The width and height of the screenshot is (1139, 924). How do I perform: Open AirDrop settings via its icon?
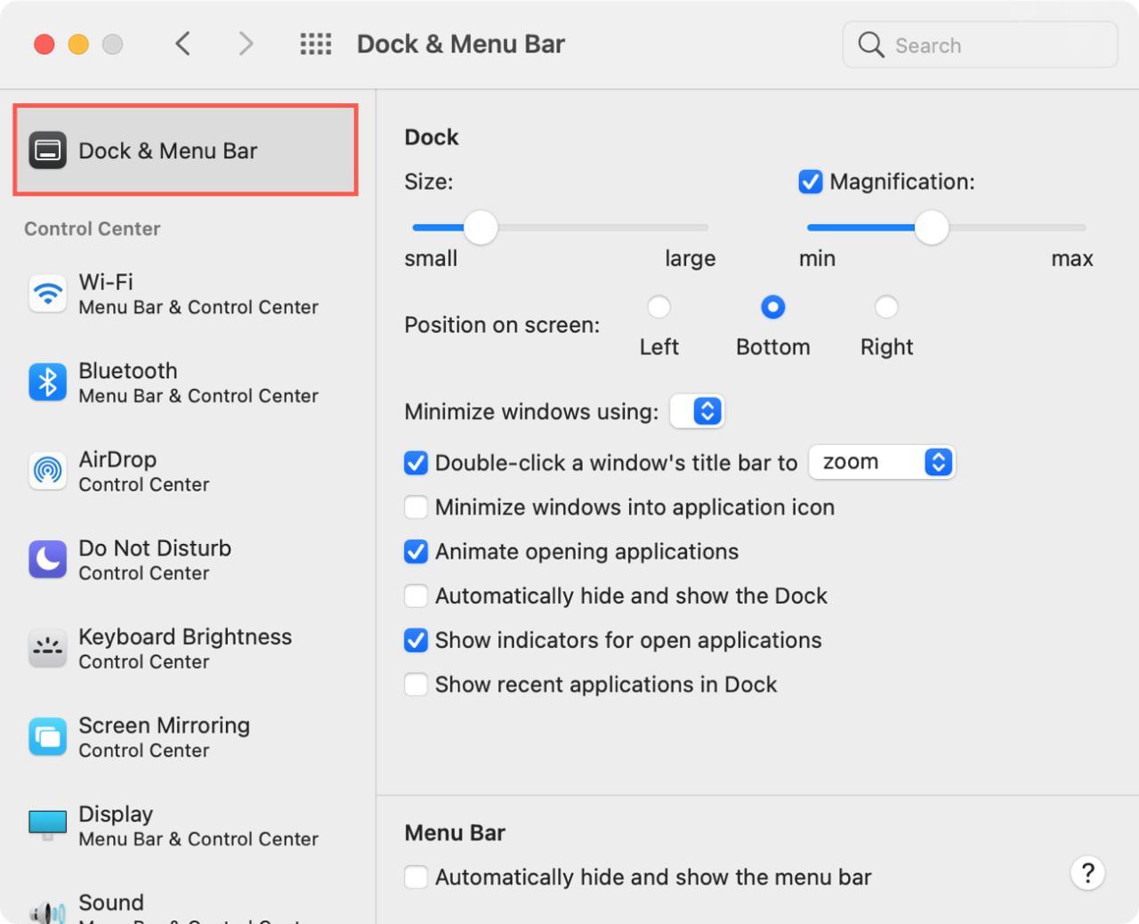[47, 470]
